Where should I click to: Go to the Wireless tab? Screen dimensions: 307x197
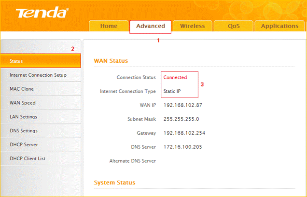click(x=192, y=26)
